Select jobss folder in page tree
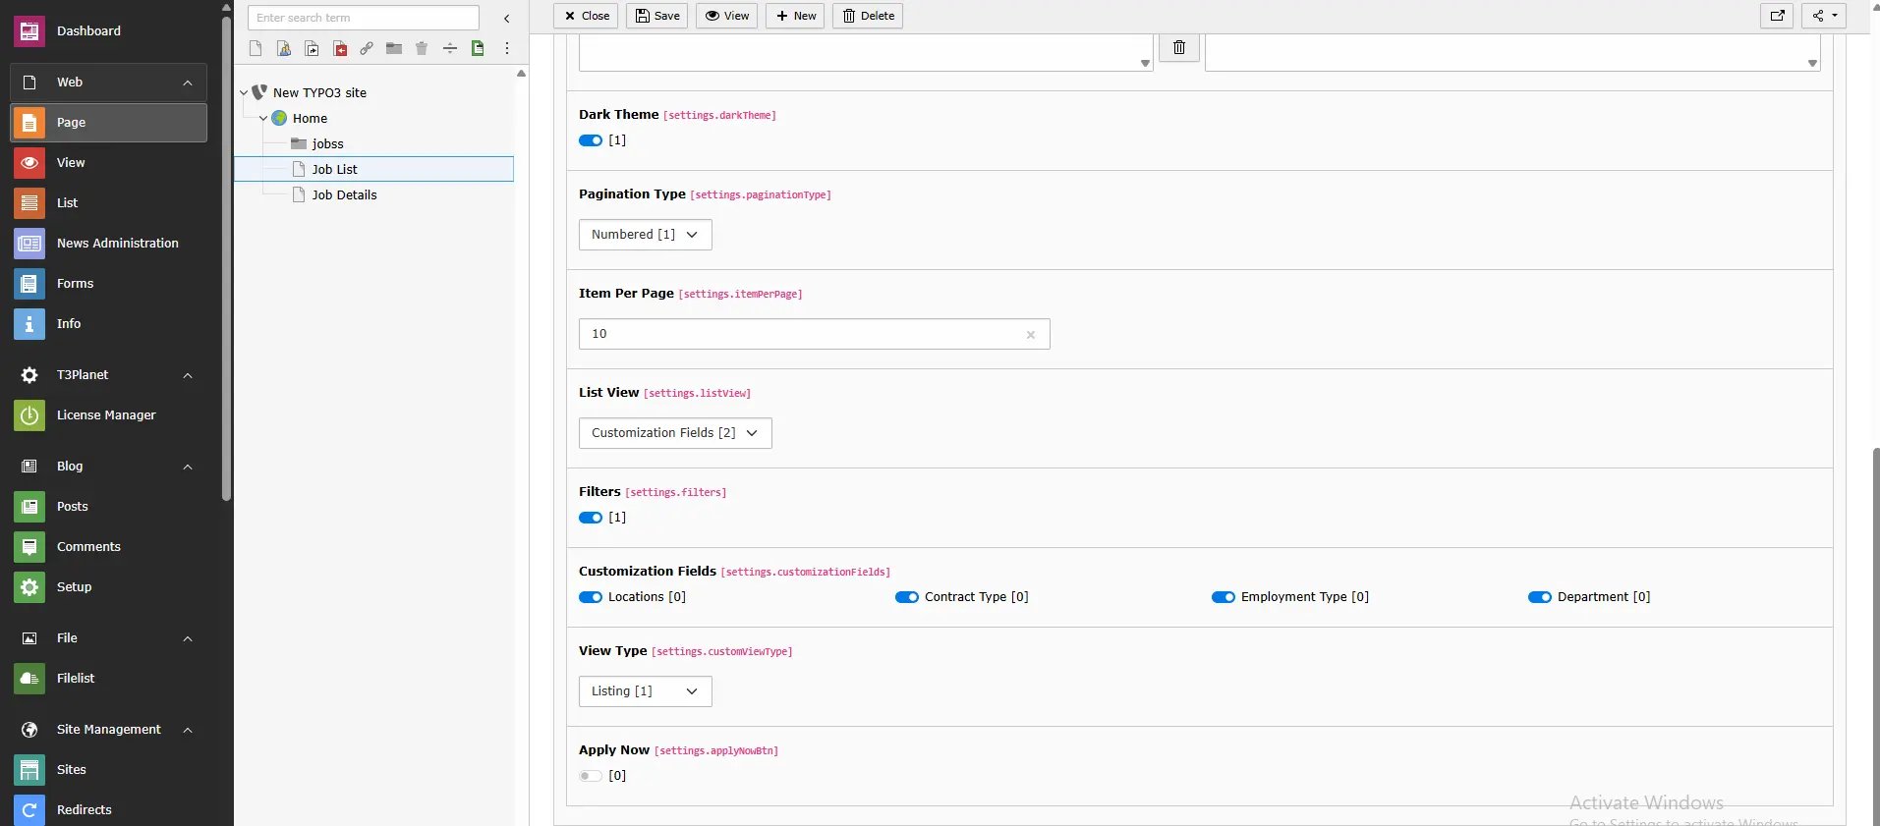1880x826 pixels. pos(328,143)
